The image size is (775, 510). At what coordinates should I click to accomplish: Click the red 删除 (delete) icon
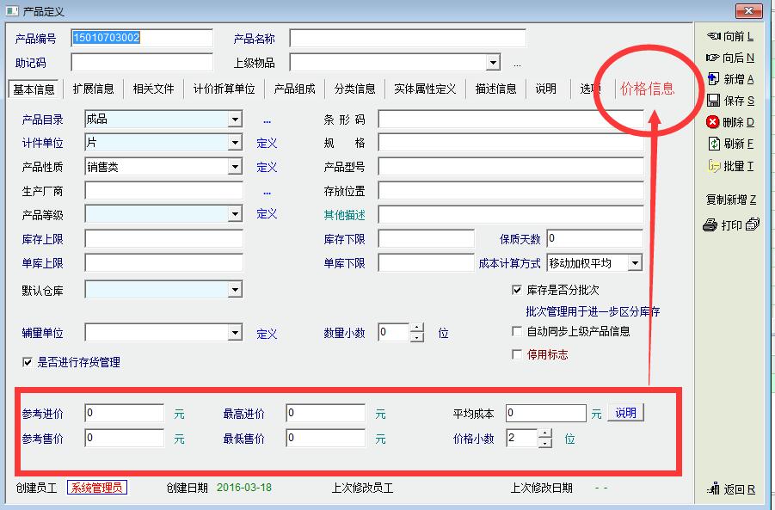[x=713, y=122]
